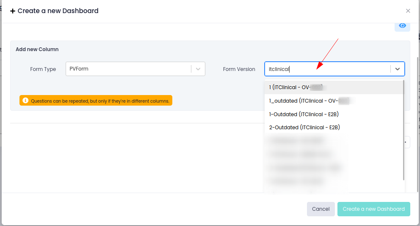Expand the Form Type dropdown arrow
This screenshot has width=420, height=226.
tap(198, 69)
